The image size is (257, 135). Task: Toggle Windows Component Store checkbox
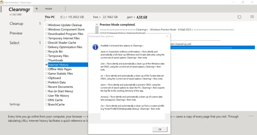tap(47, 29)
